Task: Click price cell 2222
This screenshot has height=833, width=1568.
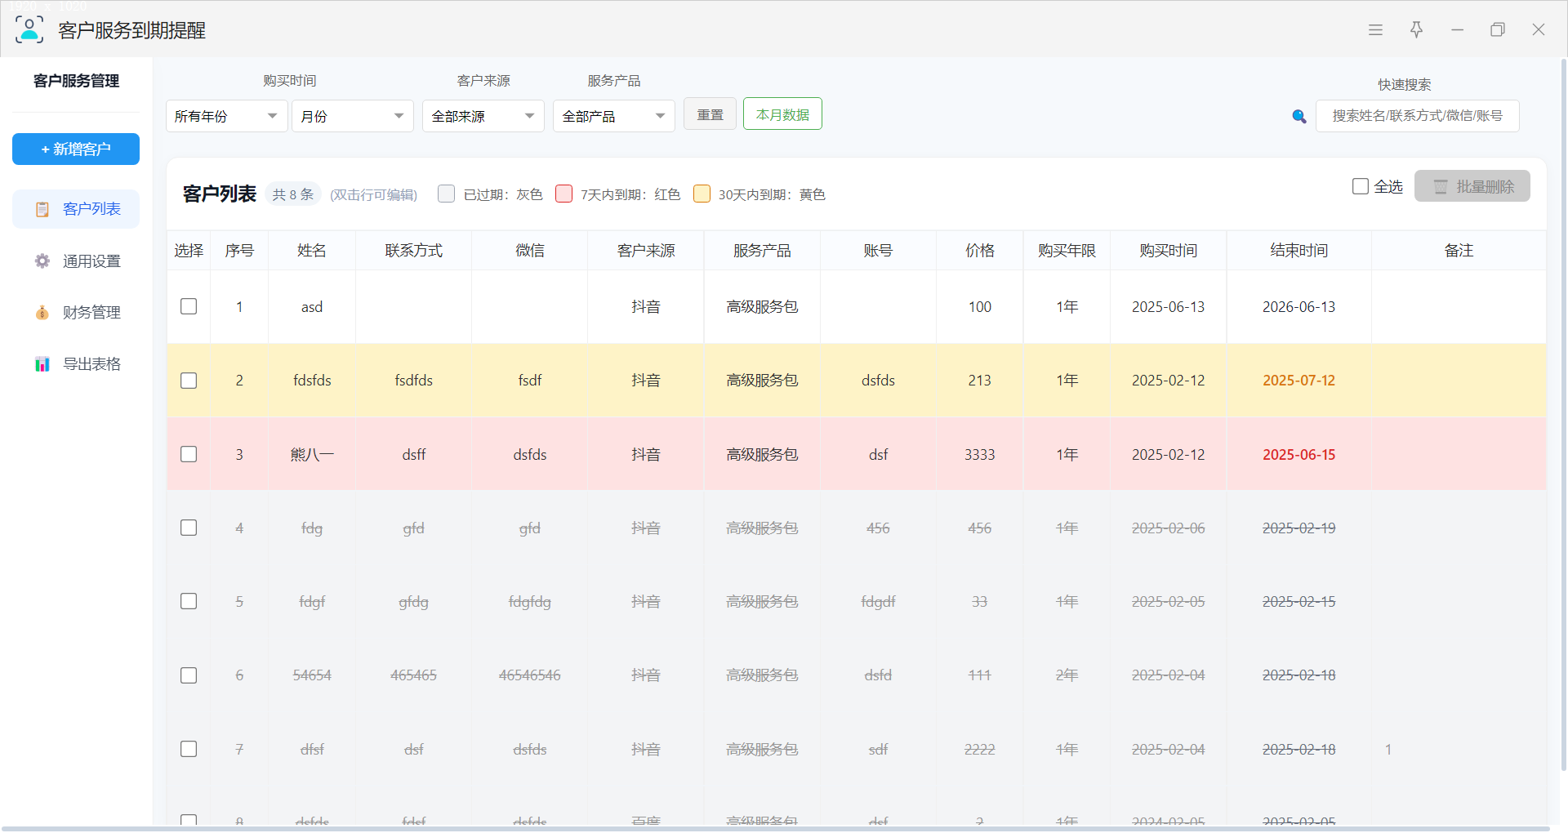Action: click(979, 749)
